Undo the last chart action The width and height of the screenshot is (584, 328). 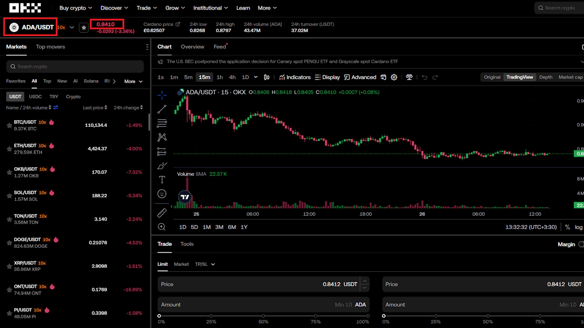pos(424,77)
